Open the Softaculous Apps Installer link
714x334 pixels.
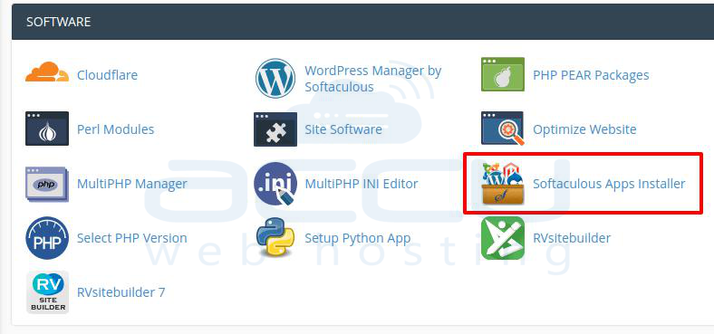pos(609,184)
